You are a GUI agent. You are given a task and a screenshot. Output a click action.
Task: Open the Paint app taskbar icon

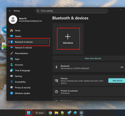(x=75, y=113)
